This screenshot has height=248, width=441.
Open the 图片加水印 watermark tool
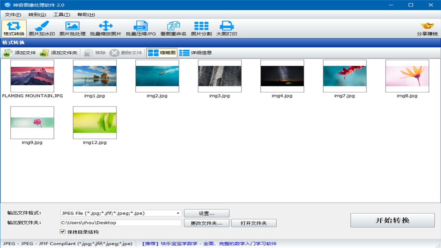pos(42,28)
